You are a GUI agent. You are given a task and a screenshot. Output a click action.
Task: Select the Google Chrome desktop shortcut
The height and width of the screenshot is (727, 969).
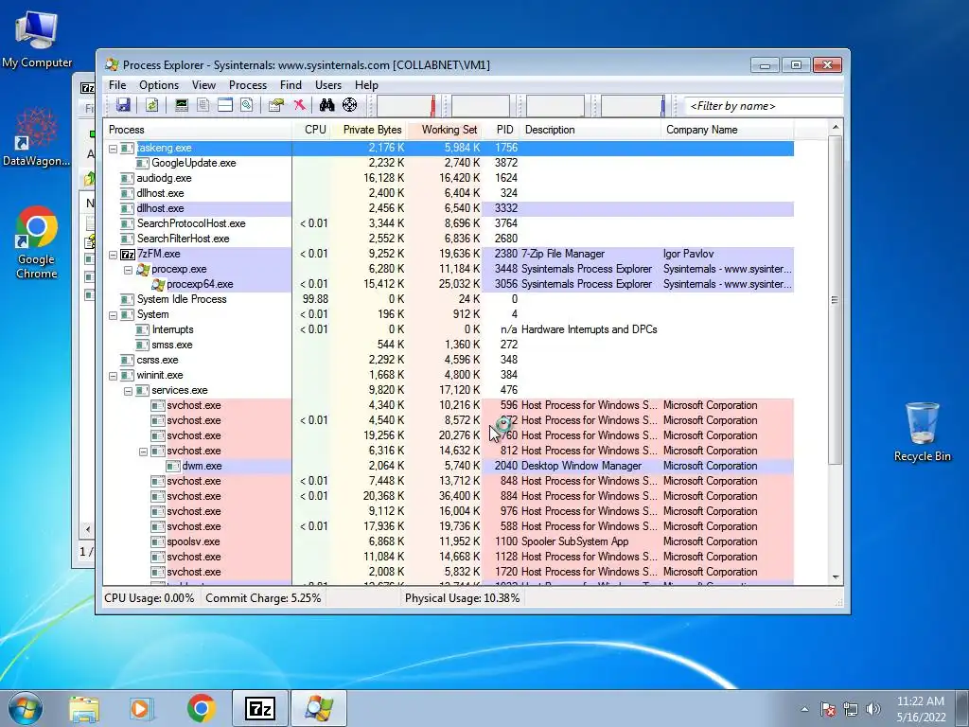[37, 242]
